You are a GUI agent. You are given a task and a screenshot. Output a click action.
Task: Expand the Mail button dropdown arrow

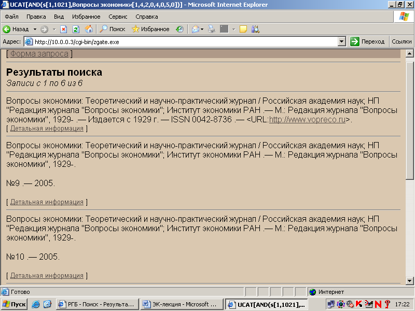pos(202,29)
